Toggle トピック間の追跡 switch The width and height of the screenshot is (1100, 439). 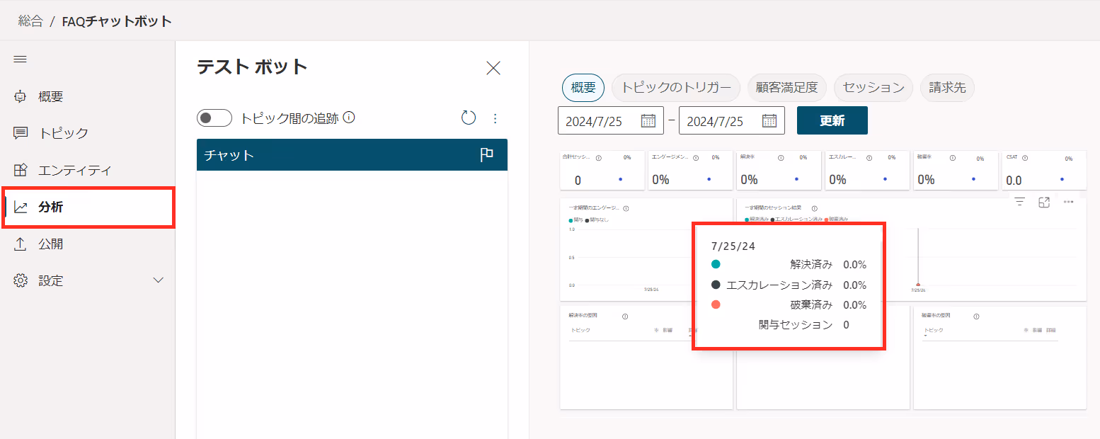click(x=214, y=118)
